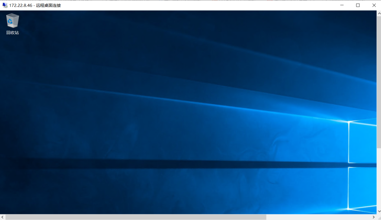Click the vertical scrollbar up arrow
The image size is (381, 220).
pyautogui.click(x=379, y=13)
